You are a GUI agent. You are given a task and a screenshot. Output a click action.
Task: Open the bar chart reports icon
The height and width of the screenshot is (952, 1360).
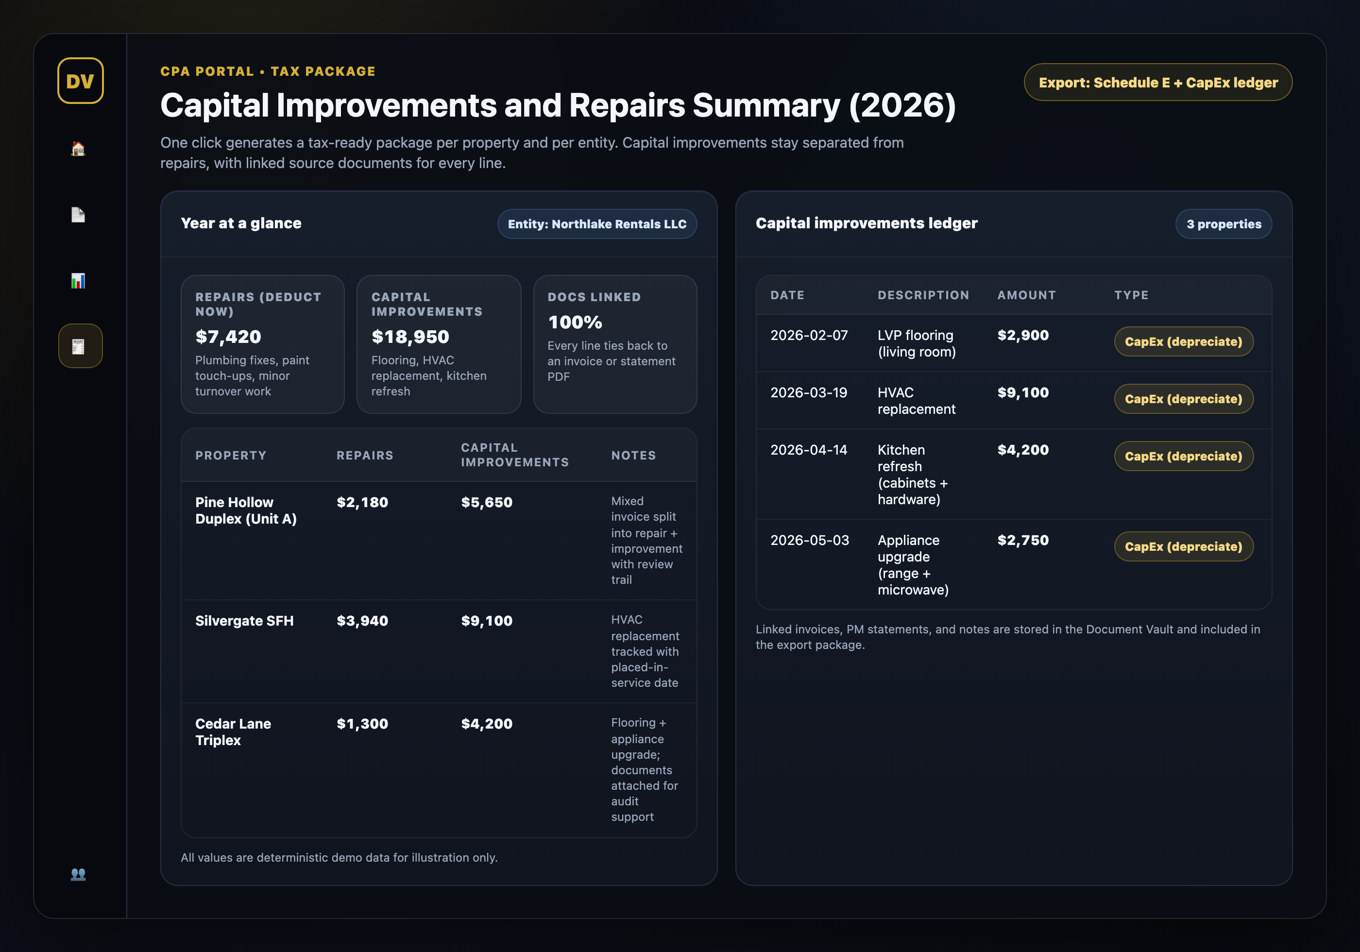coord(78,281)
